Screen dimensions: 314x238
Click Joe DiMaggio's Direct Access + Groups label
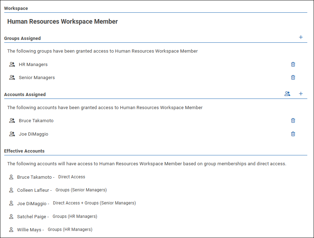click(94, 203)
